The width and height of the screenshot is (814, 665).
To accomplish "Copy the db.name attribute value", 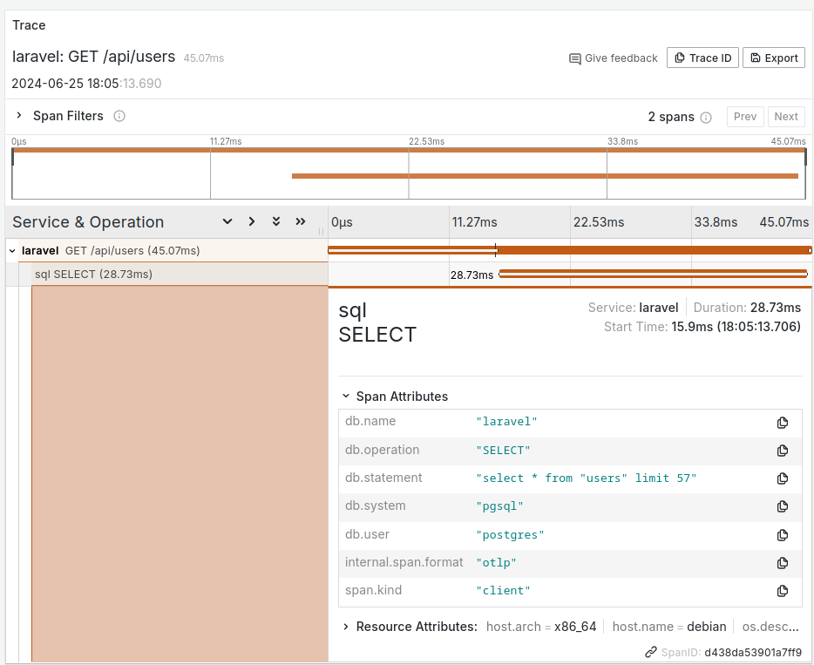I will pos(783,423).
